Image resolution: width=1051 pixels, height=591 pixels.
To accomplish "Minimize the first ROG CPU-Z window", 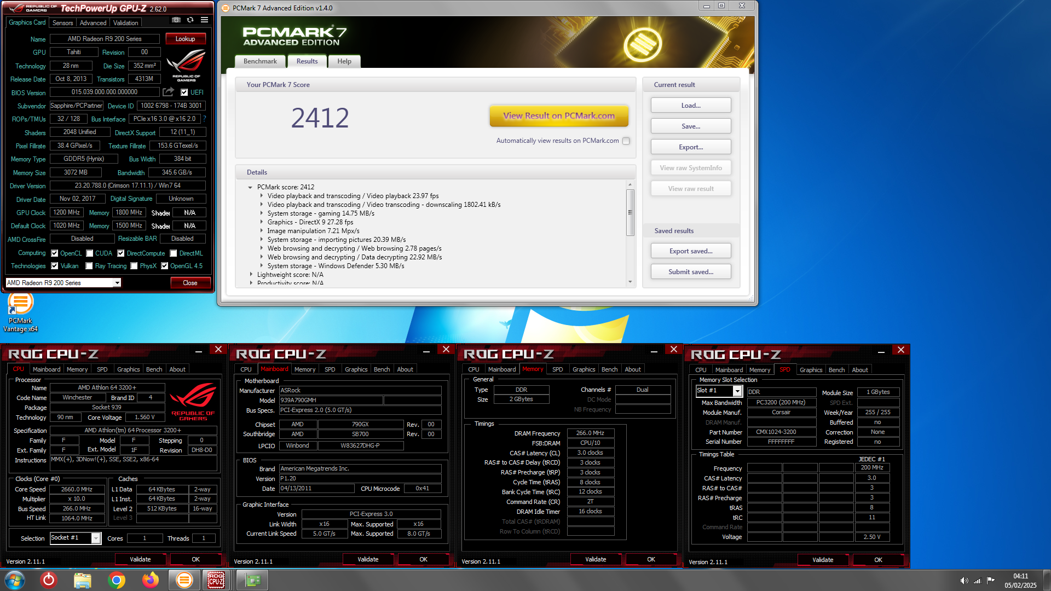I will 199,350.
